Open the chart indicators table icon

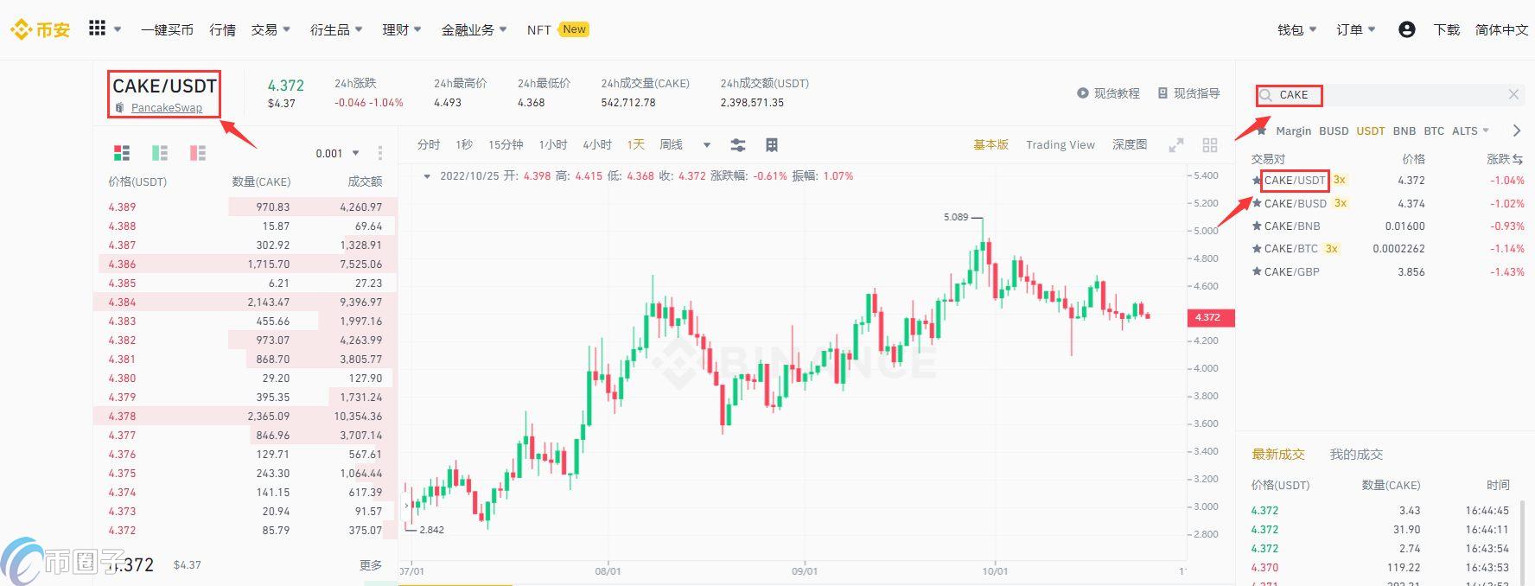[x=772, y=144]
